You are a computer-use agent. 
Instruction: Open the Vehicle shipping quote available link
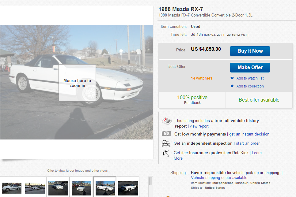pyautogui.click(x=219, y=178)
